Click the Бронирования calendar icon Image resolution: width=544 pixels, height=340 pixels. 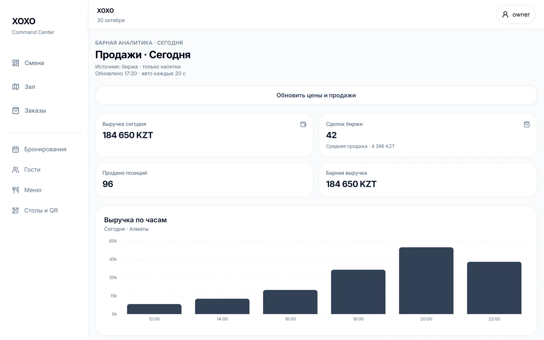[16, 149]
